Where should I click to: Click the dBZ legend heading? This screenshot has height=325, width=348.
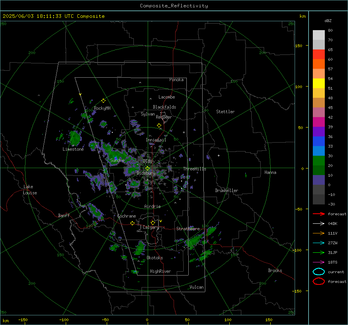coord(328,20)
